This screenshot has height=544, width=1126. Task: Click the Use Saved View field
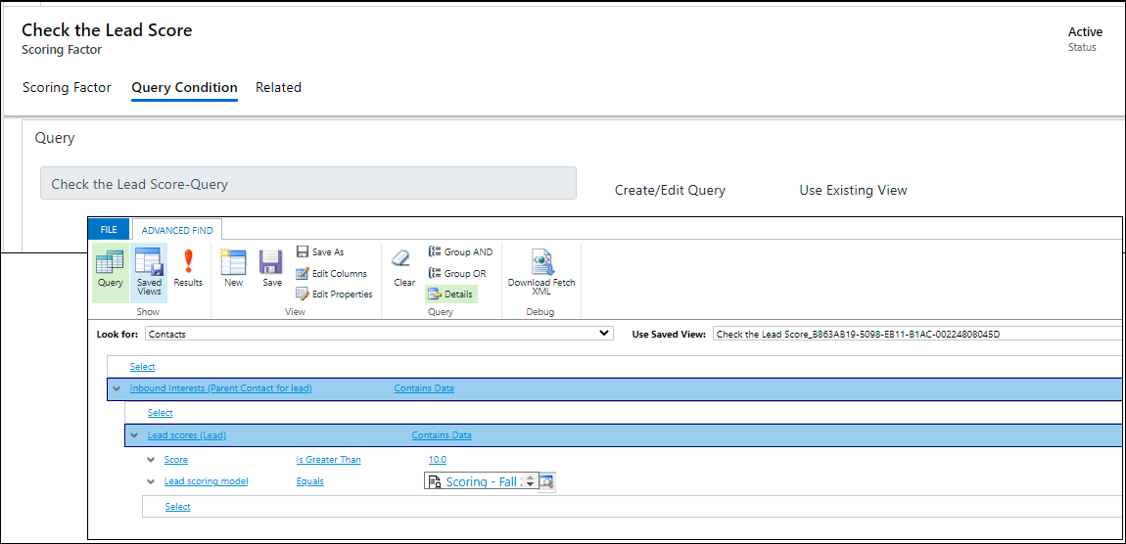915,334
